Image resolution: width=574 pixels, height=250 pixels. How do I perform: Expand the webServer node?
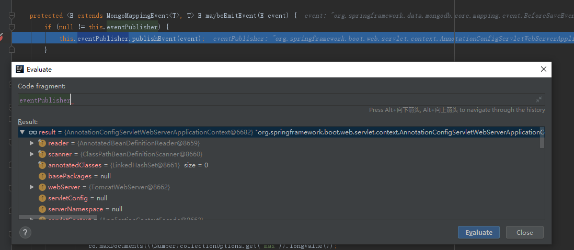click(32, 187)
